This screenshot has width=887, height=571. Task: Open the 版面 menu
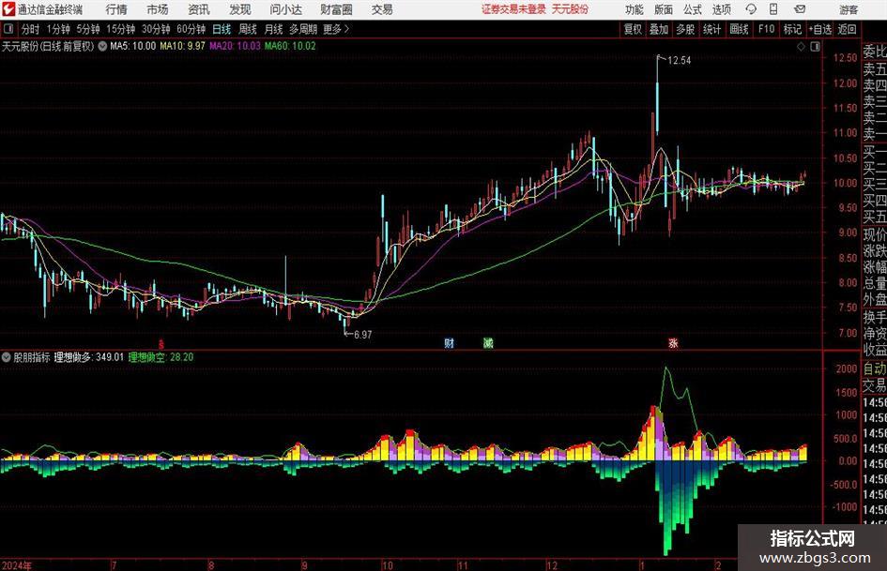click(663, 9)
